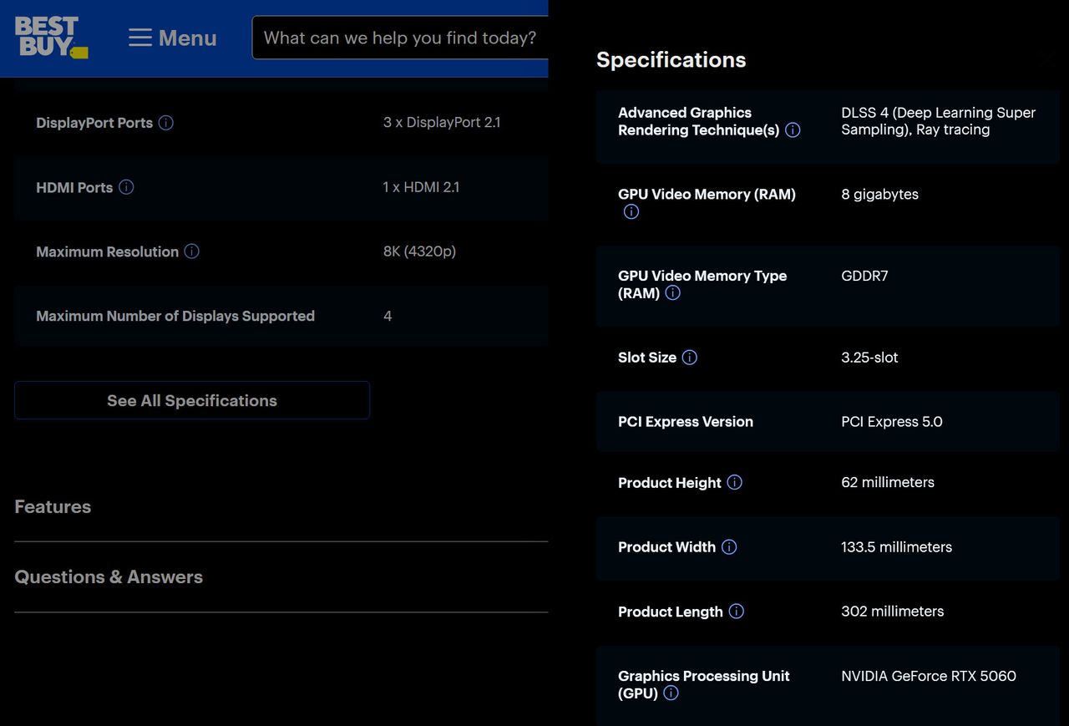Click the 'Graphics Processing Unit (GPU)' label
The height and width of the screenshot is (726, 1069).
[704, 685]
